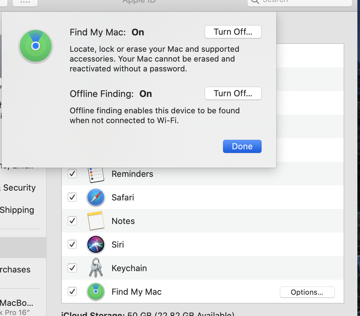Click the Keychain label text
The height and width of the screenshot is (316, 360).
129,268
